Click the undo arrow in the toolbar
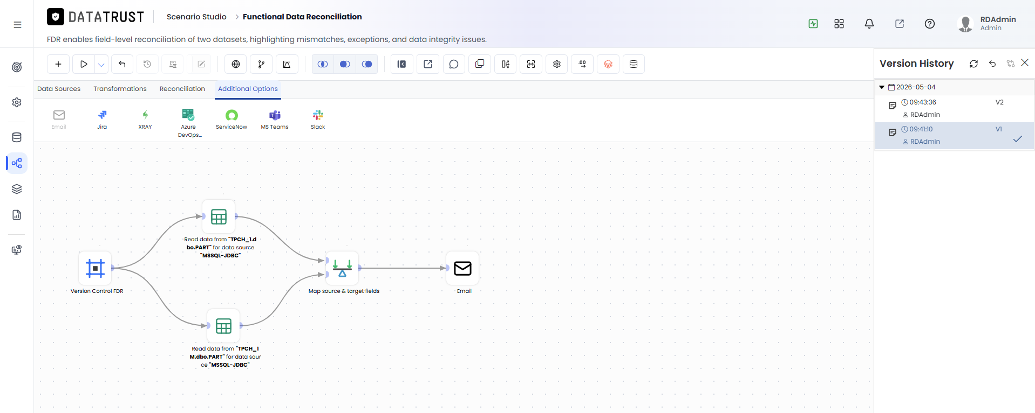The image size is (1035, 413). tap(122, 64)
